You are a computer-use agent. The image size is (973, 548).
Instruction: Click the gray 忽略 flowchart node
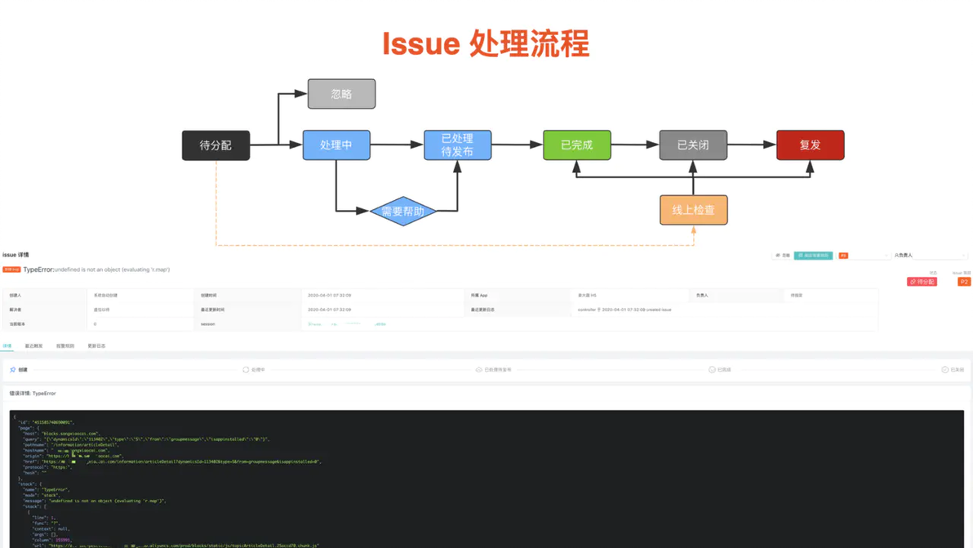(341, 94)
